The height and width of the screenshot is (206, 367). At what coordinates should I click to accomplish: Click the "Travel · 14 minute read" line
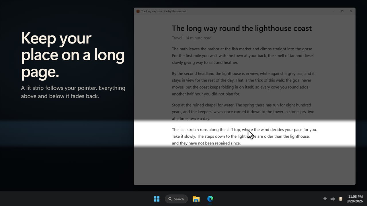tap(192, 38)
